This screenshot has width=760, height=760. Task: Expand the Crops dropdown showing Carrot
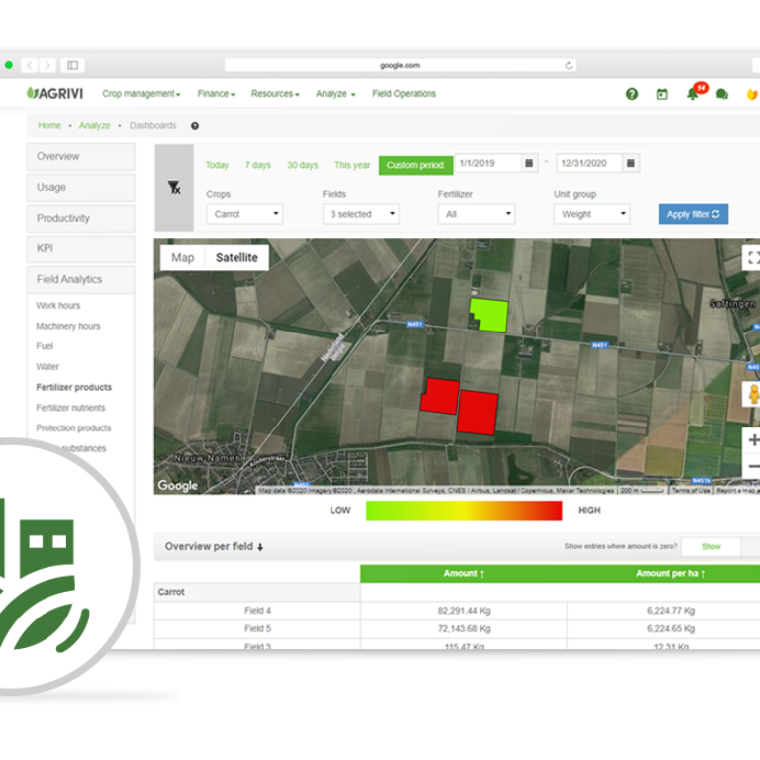244,214
